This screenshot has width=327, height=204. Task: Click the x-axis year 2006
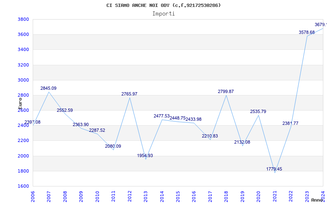33,197
